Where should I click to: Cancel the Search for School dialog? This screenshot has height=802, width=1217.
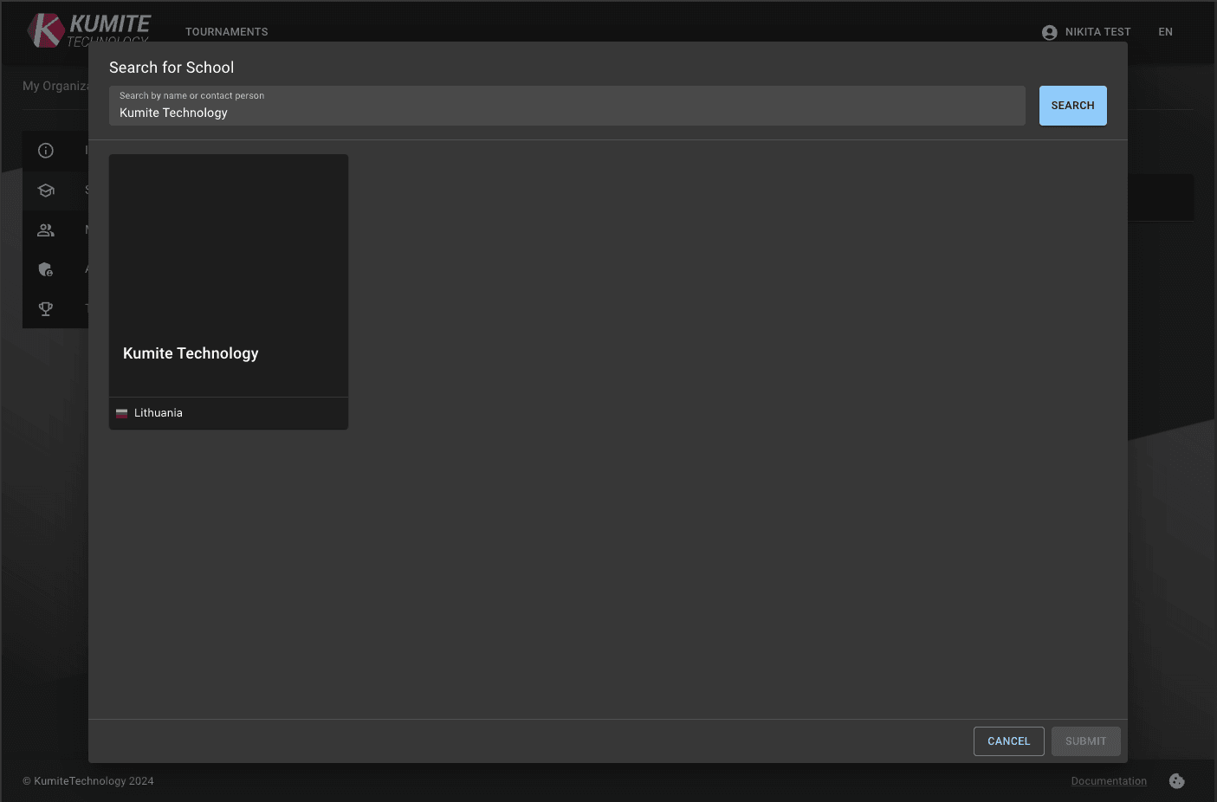(1008, 741)
